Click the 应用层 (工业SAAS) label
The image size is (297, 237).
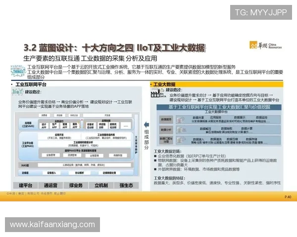coord(28,124)
